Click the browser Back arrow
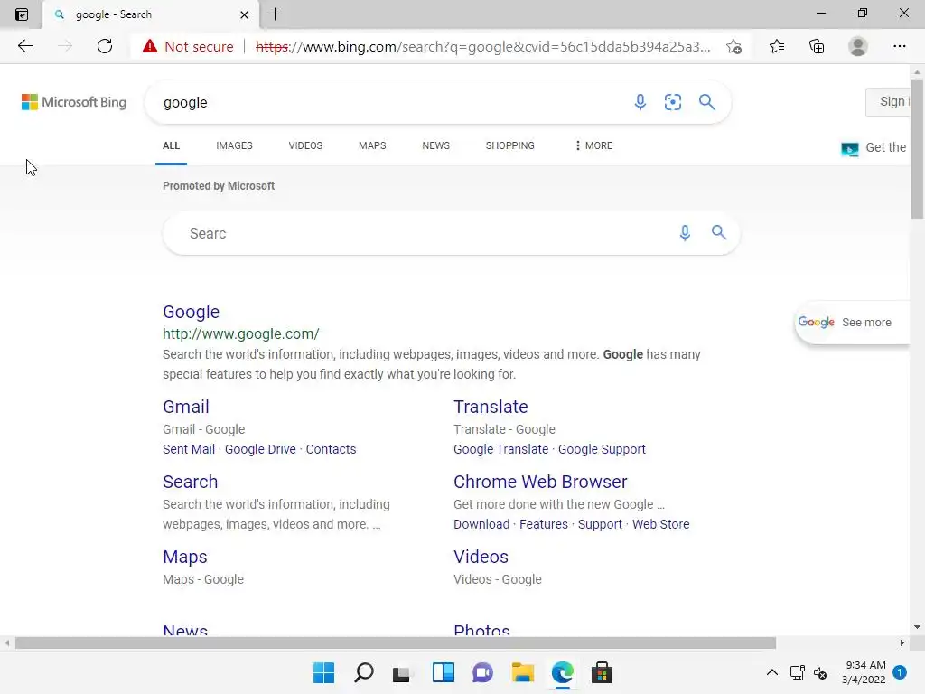This screenshot has width=925, height=694. (x=24, y=46)
